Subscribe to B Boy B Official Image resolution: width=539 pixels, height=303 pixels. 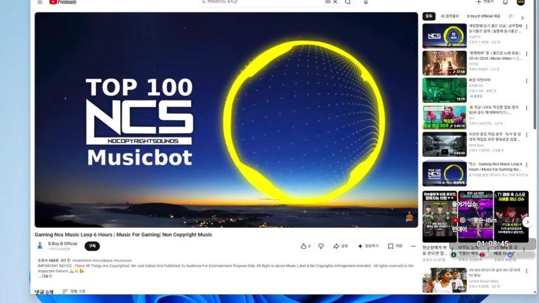point(92,246)
